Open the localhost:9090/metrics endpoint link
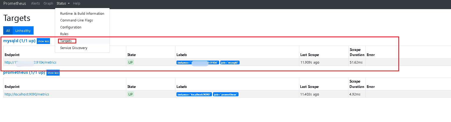This screenshot has width=451, height=122. pyautogui.click(x=27, y=94)
